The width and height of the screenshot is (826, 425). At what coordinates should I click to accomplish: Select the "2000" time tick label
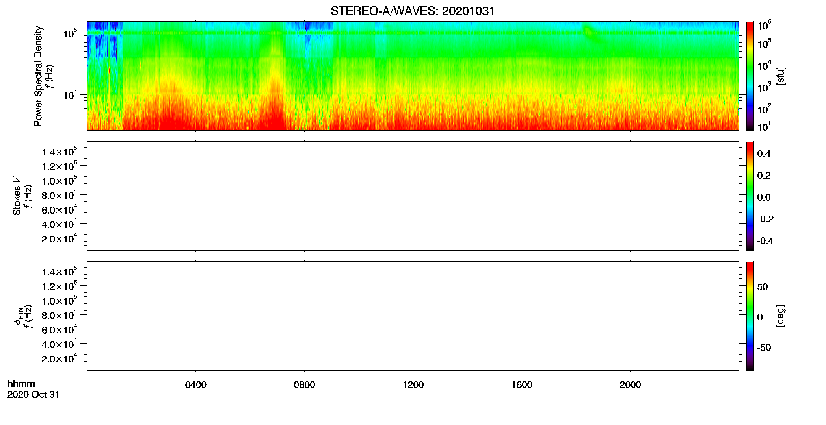630,385
